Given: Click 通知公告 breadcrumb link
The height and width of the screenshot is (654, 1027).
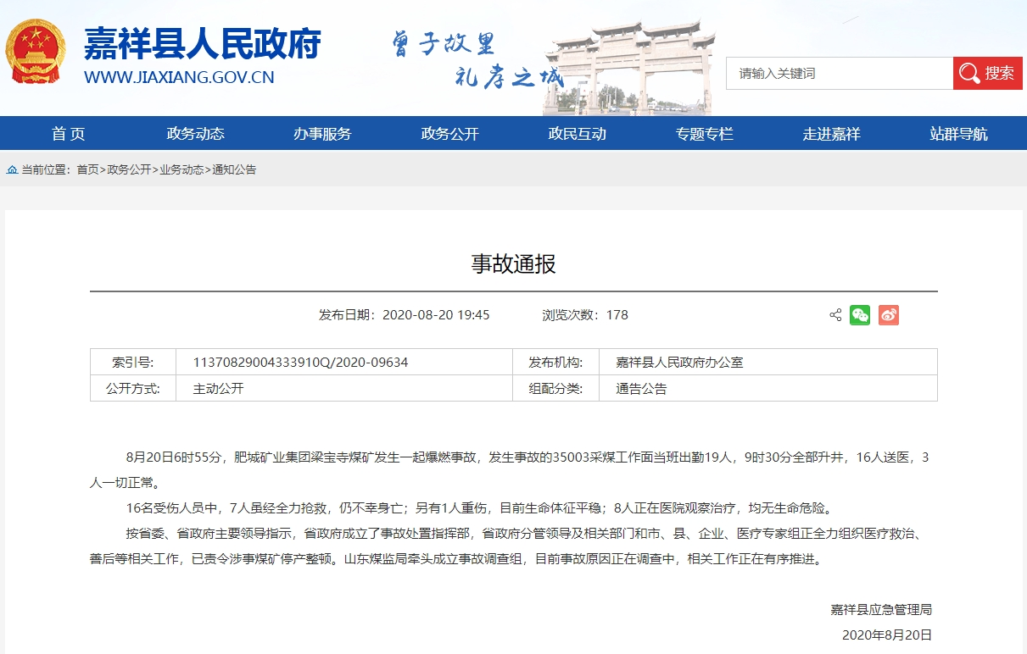Looking at the screenshot, I should tap(234, 169).
